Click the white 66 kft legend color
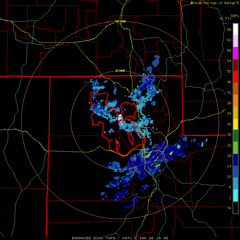Screen dimensions: 240x240 pos(235,29)
